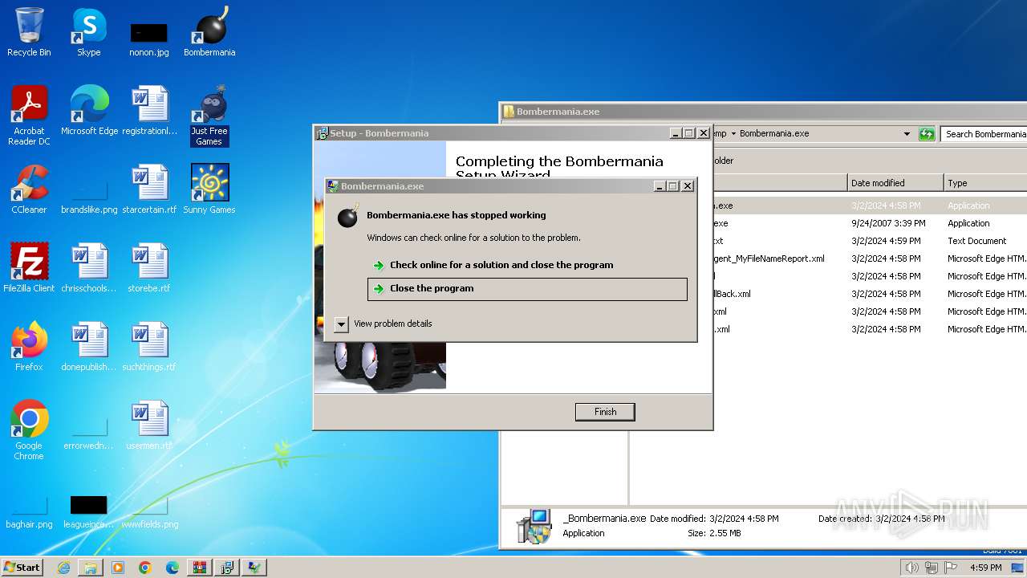Image resolution: width=1027 pixels, height=578 pixels.
Task: Select the donepublish... document on desktop
Action: 89,347
